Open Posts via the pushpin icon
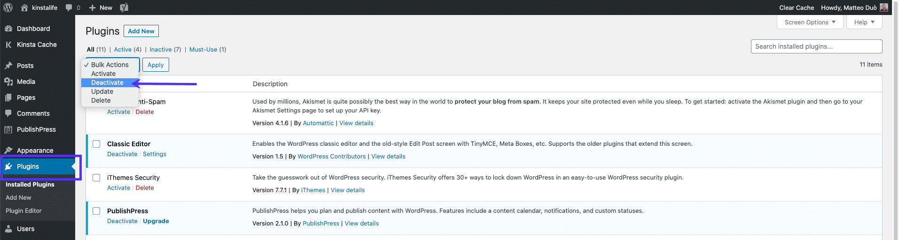This screenshot has width=899, height=240. [8, 66]
